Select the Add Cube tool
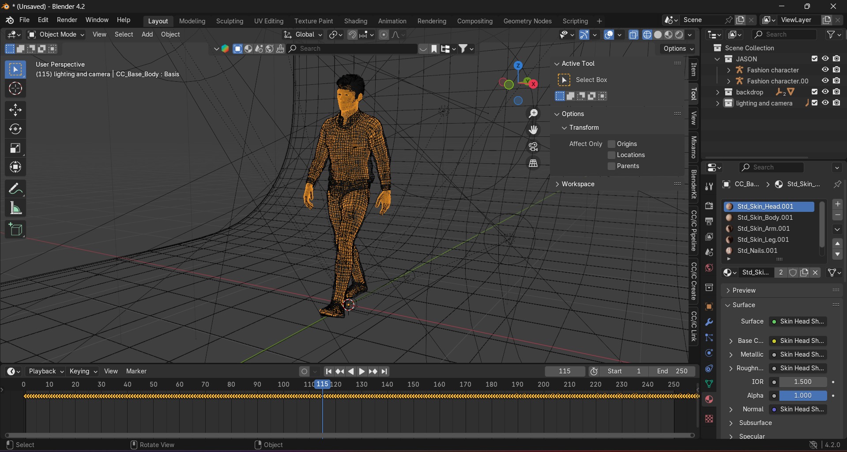 (15, 230)
